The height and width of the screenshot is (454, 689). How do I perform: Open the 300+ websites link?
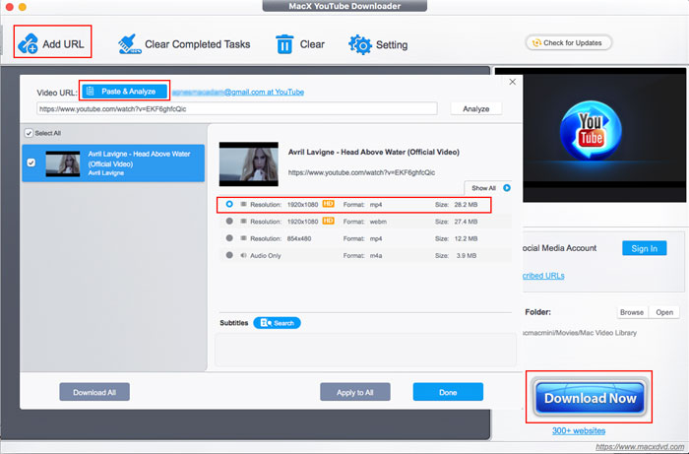[579, 430]
